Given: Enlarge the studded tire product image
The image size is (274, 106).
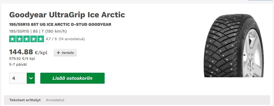Looking at the screenshot, I should click(x=234, y=45).
